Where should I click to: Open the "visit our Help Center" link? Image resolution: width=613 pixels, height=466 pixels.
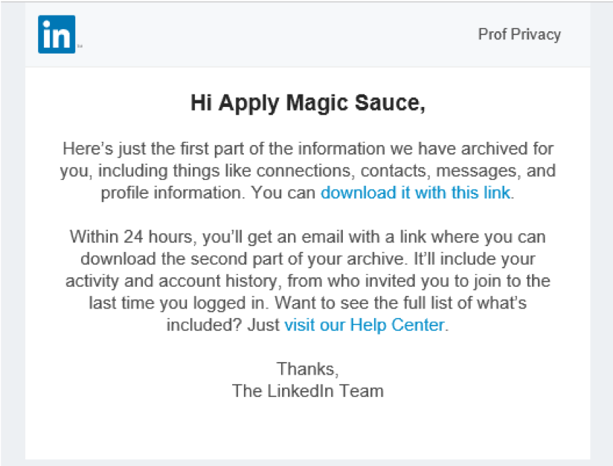coord(365,325)
